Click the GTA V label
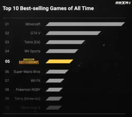Screen dimensions: 132x117 pyautogui.click(x=35, y=33)
